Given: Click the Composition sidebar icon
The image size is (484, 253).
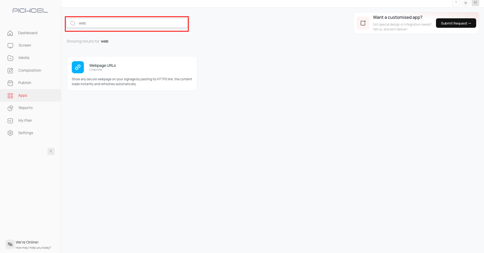Looking at the screenshot, I should coord(10,70).
